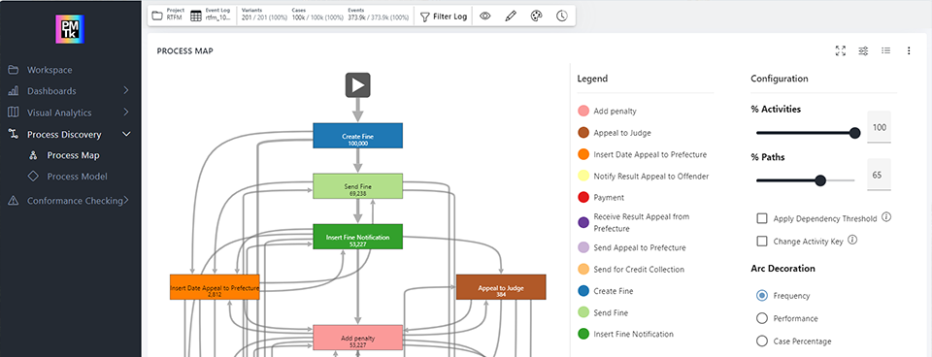The image size is (932, 357).
Task: Toggle the legend list icon
Action: [885, 51]
